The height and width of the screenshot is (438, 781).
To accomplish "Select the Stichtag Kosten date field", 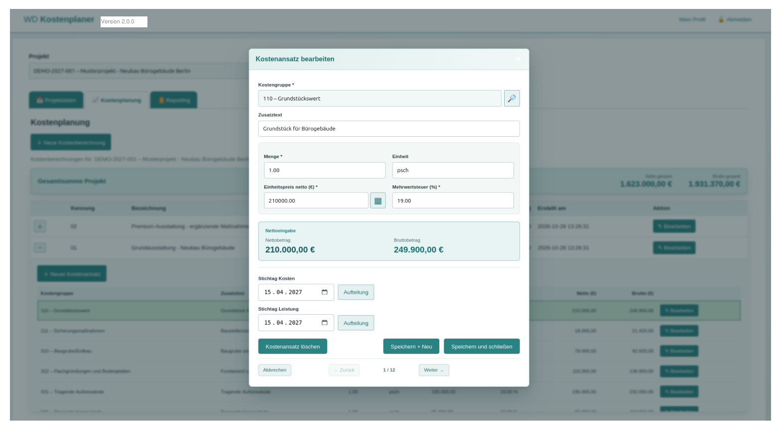I will pyautogui.click(x=296, y=292).
